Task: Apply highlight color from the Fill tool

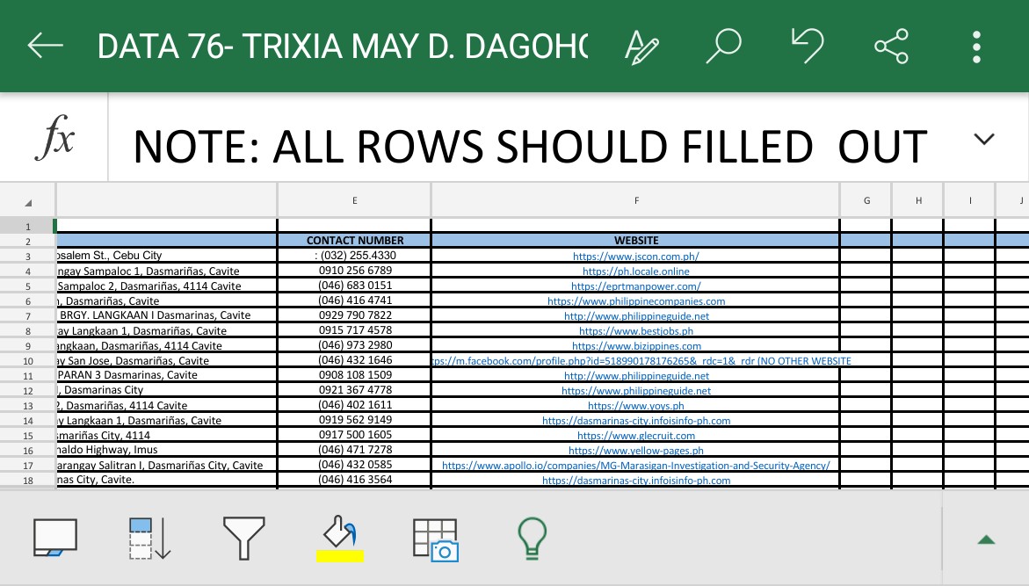Action: click(x=340, y=539)
